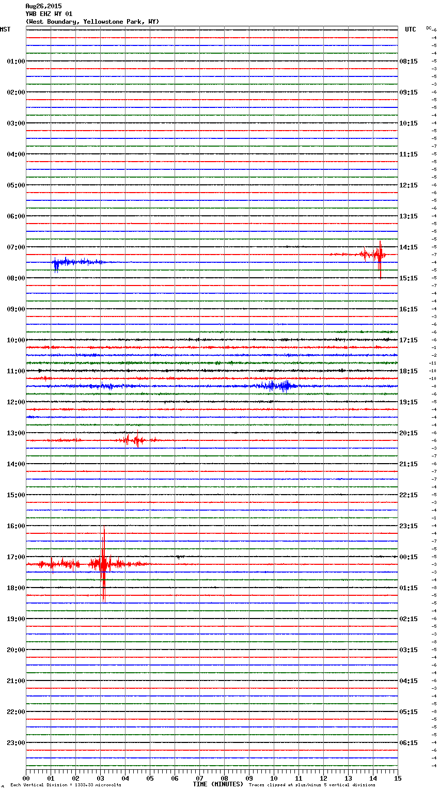439x792 pixels.
Task: Click the DC column header
Action: click(429, 28)
